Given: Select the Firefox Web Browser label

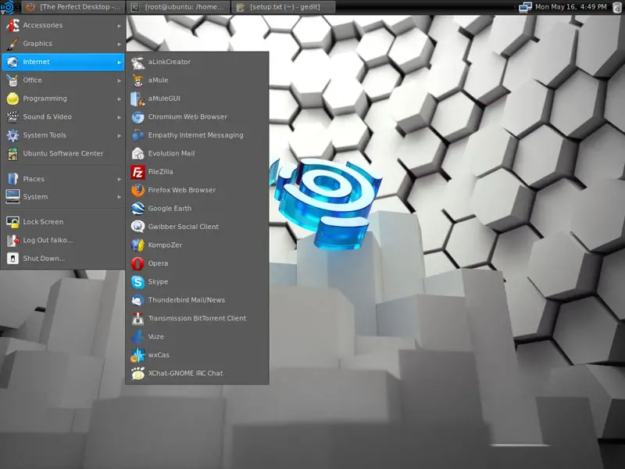Looking at the screenshot, I should (x=182, y=190).
